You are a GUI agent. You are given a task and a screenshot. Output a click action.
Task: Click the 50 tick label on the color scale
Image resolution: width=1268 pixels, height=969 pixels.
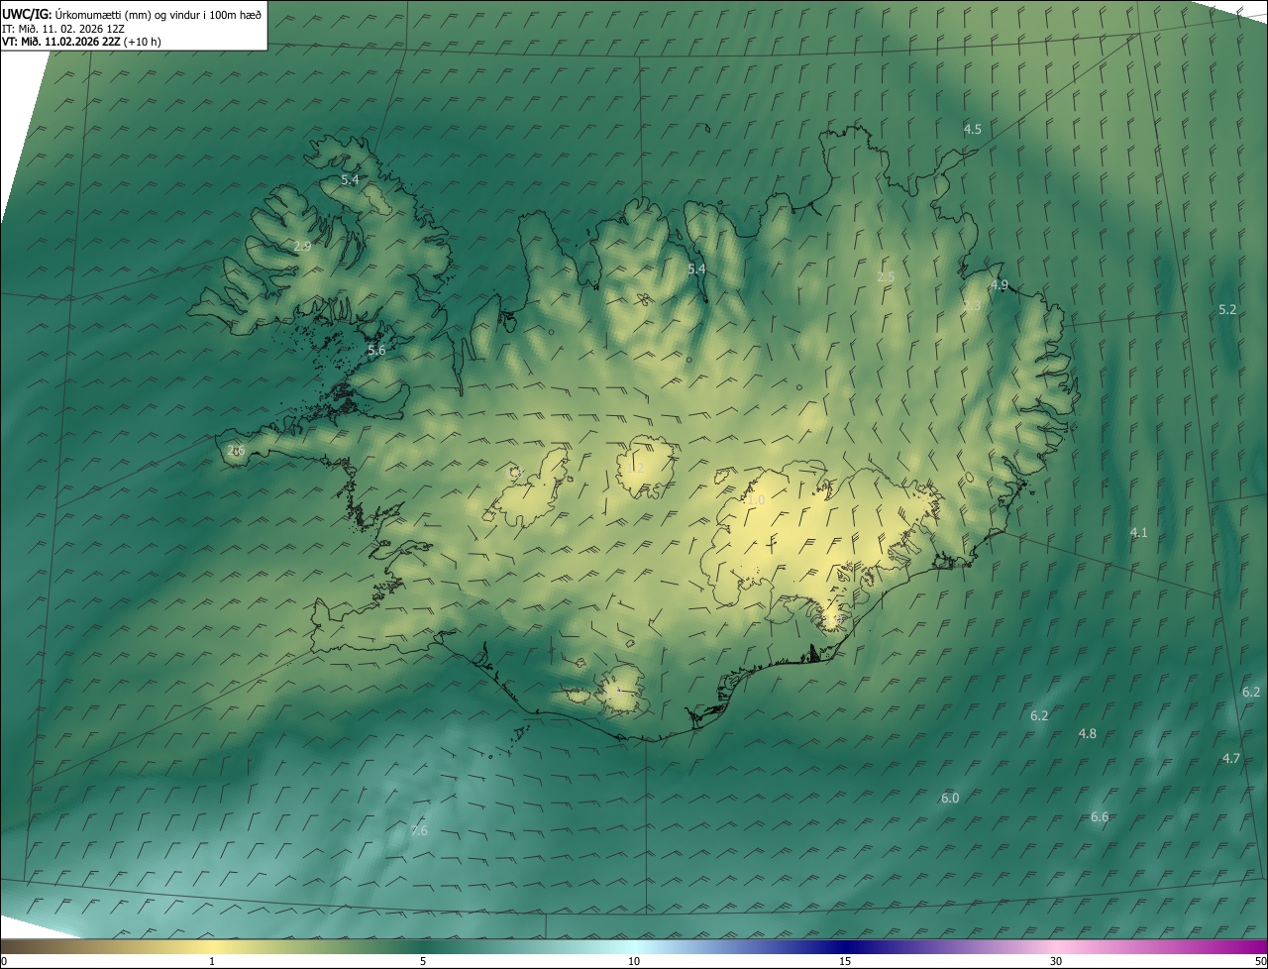pos(1260,961)
